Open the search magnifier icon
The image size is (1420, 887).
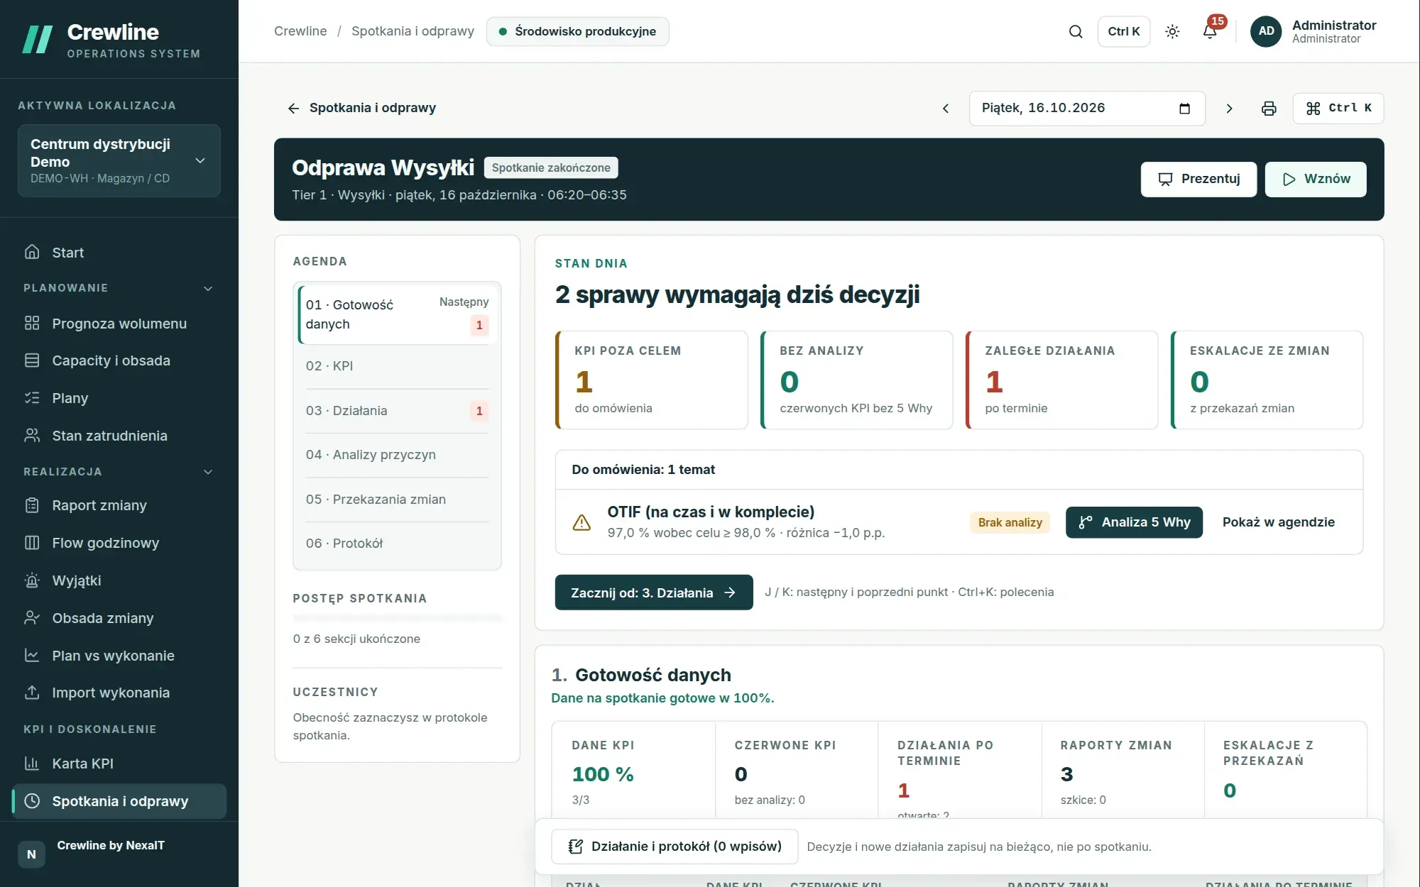coord(1076,31)
